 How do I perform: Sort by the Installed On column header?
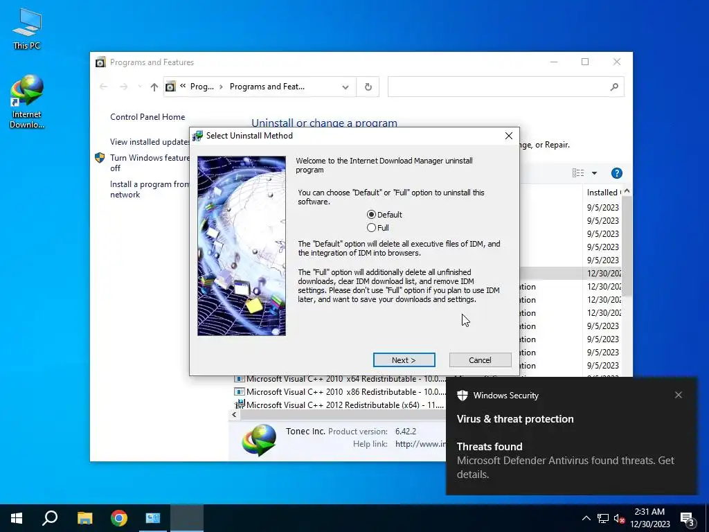point(603,193)
